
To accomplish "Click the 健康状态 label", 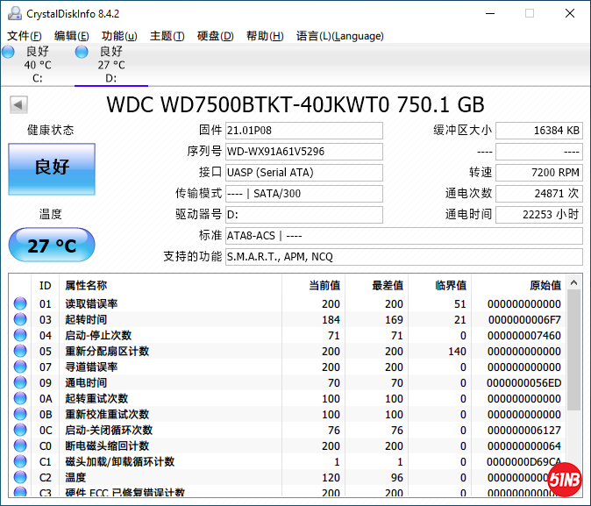I will pos(51,130).
